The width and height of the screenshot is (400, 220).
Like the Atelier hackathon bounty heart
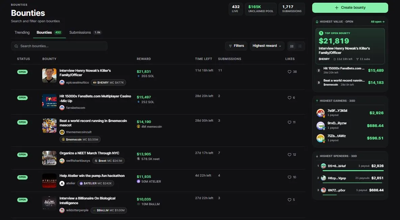click(289, 177)
